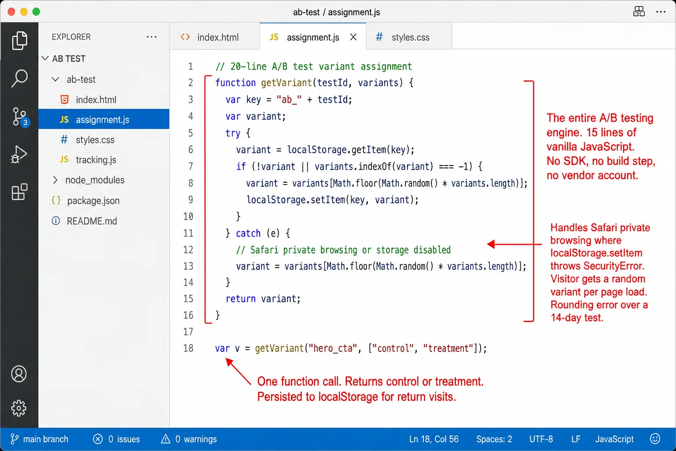Viewport: 676px width, 451px height.
Task: Switch to the index.html tab
Action: 215,37
